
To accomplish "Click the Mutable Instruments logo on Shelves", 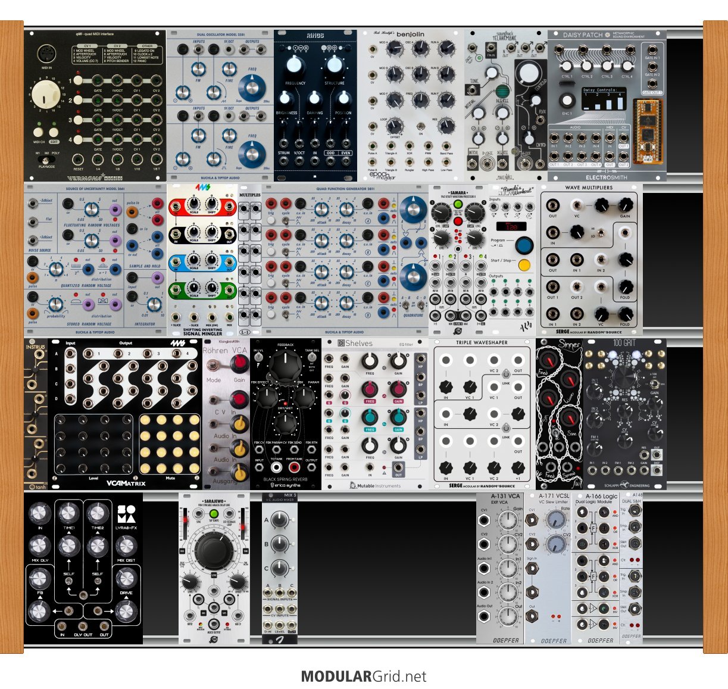I will (x=375, y=485).
